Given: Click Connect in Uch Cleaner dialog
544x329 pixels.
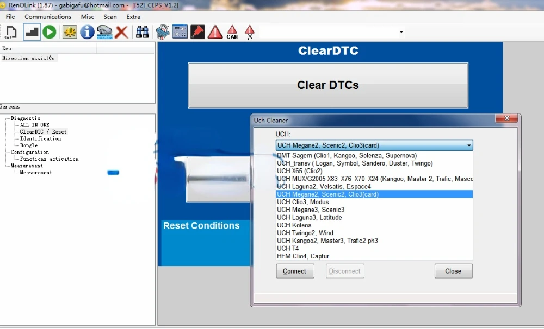Looking at the screenshot, I should pos(295,271).
